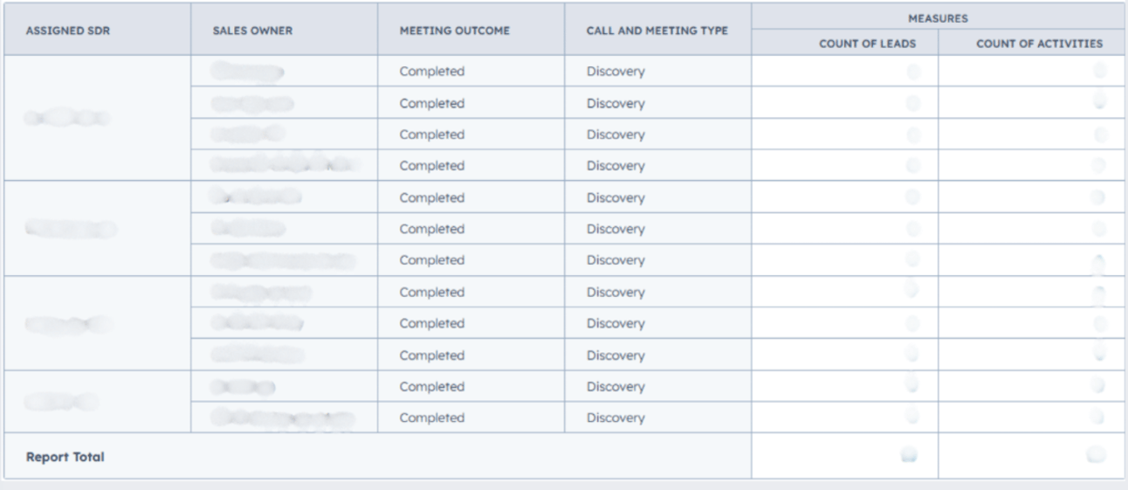1128x490 pixels.
Task: Open first row's Count of Activities value
Action: click(x=1100, y=71)
